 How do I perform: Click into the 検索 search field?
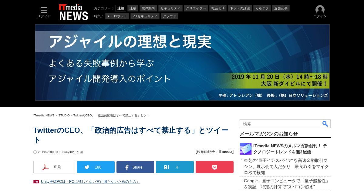click(x=281, y=124)
